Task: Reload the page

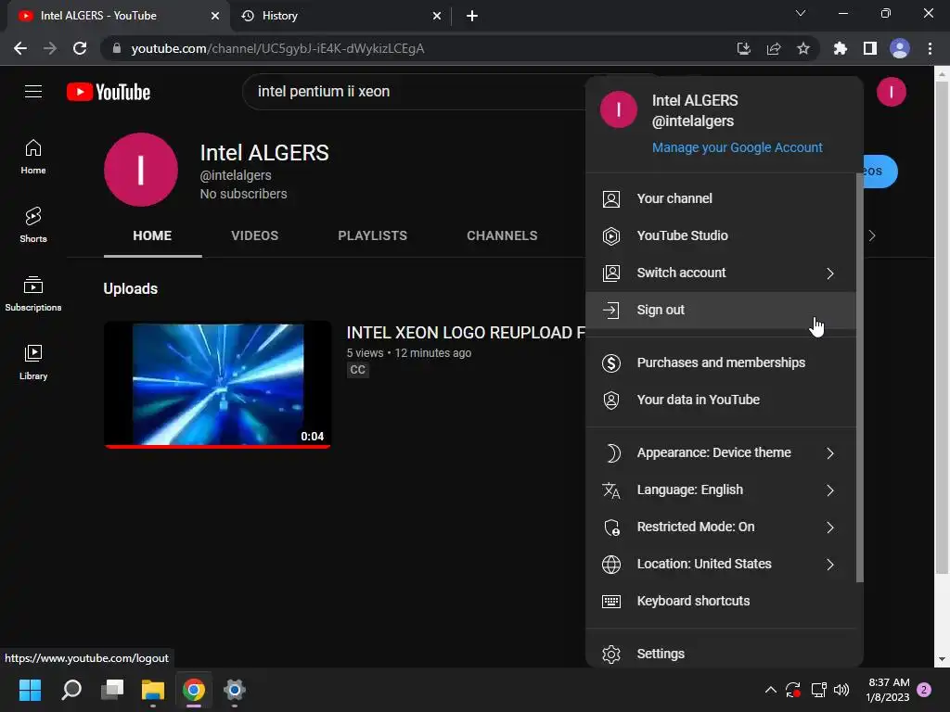Action: click(x=80, y=48)
